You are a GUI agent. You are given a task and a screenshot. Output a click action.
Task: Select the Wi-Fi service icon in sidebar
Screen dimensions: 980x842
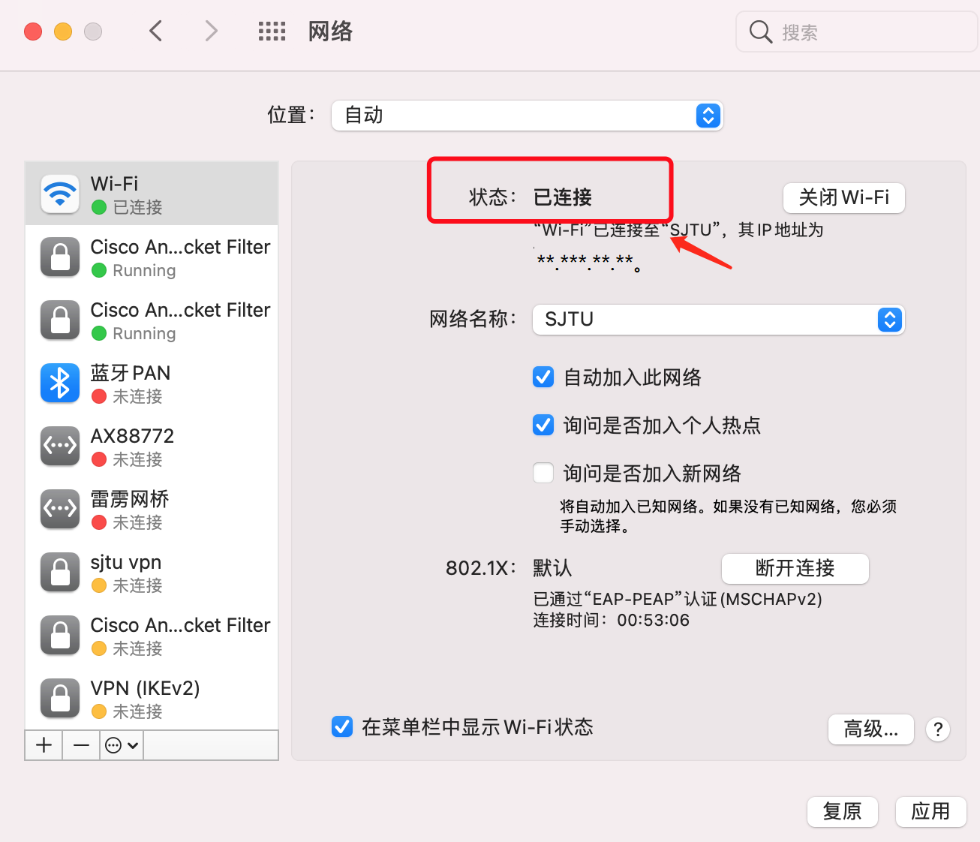(x=60, y=194)
